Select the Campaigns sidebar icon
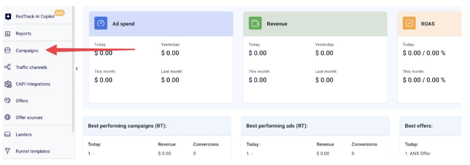The width and height of the screenshot is (470, 165). click(x=8, y=50)
